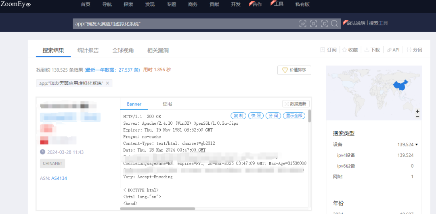Zoom out the map with minus

[417, 117]
